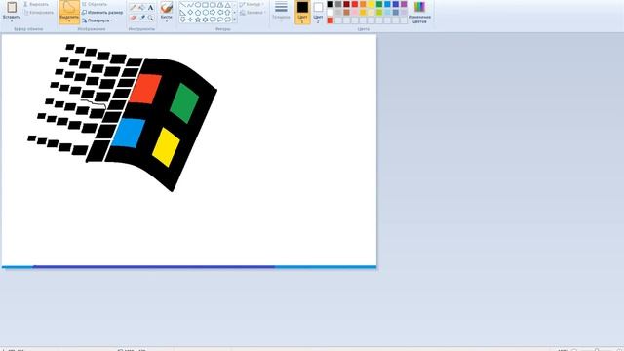This screenshot has height=351, width=624.
Task: Open the Заливка shape fill dropdown
Action: [253, 13]
